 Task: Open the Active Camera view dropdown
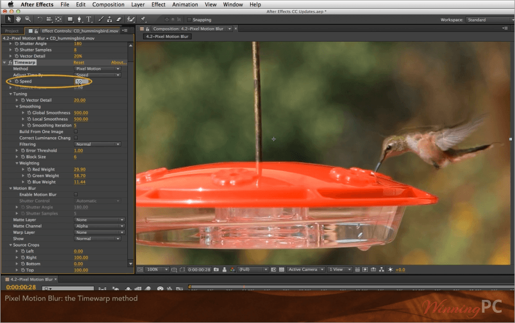306,269
